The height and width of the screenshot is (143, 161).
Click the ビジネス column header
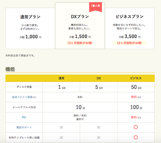coord(136,78)
